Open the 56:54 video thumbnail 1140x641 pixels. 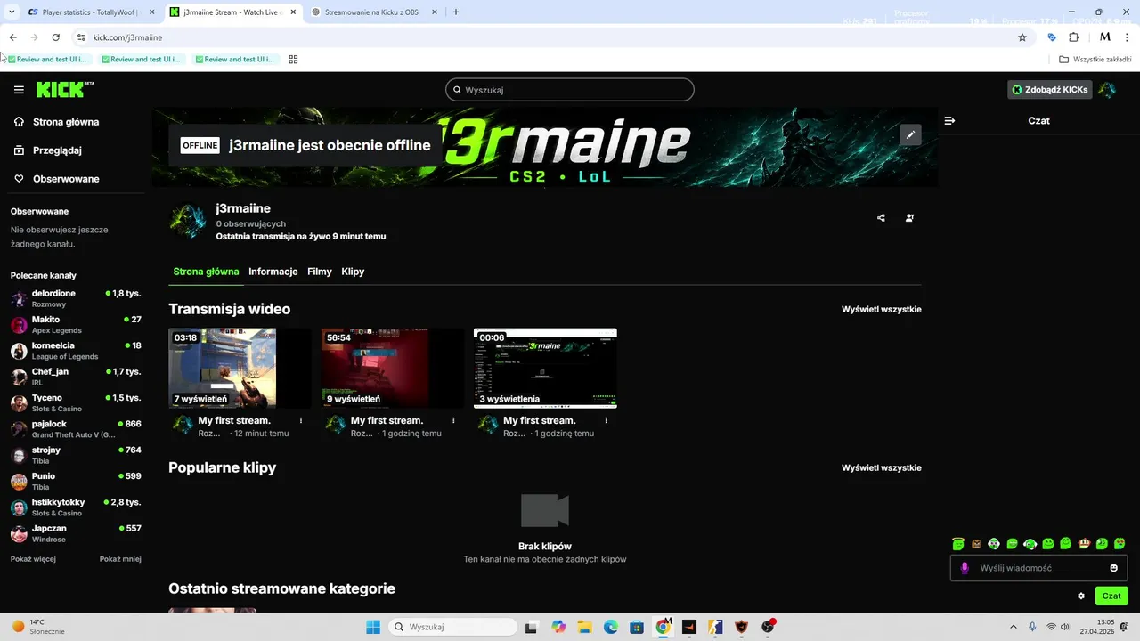393,368
